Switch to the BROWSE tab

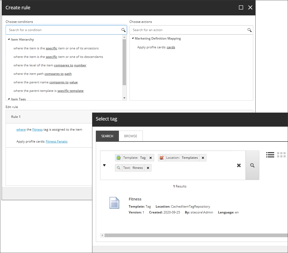pyautogui.click(x=131, y=136)
